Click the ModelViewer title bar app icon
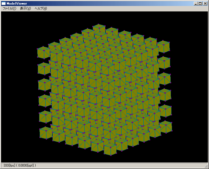 4,4
